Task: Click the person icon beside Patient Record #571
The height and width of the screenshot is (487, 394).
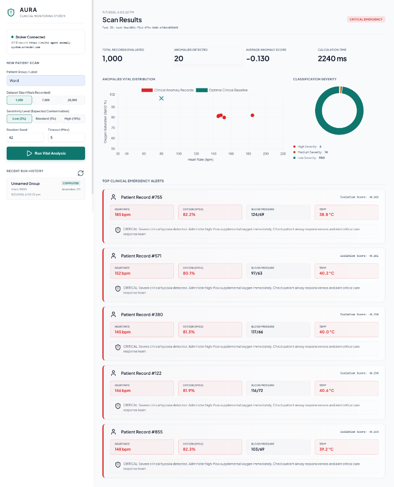Action: (x=113, y=256)
